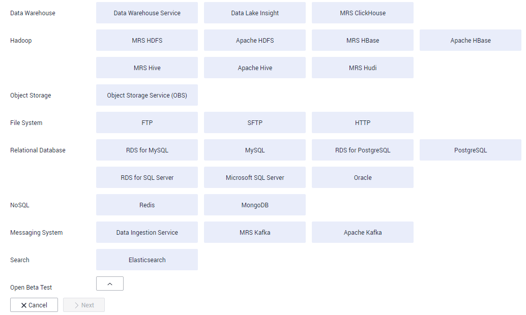526x315 pixels.
Task: Choose Data Lake Insight connector
Action: pyautogui.click(x=255, y=13)
